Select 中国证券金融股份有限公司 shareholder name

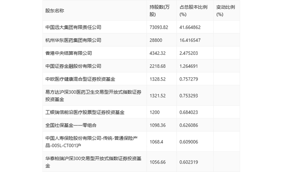tap(73, 66)
